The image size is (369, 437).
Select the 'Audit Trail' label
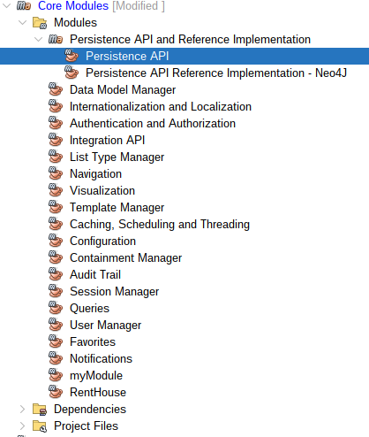point(95,274)
